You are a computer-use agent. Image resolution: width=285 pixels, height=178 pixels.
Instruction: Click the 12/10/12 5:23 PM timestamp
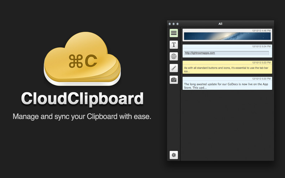[x=261, y=63]
